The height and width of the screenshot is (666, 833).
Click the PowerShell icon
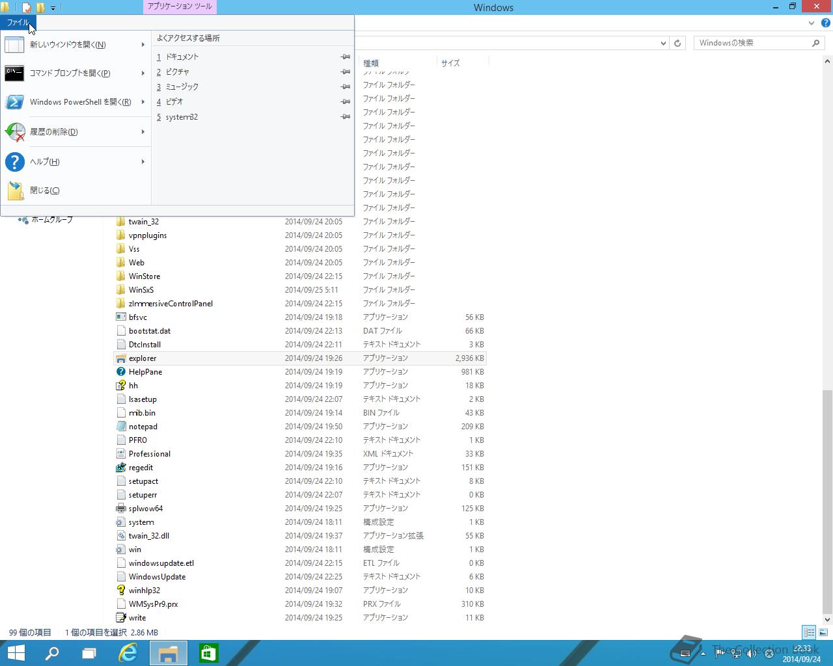[14, 102]
